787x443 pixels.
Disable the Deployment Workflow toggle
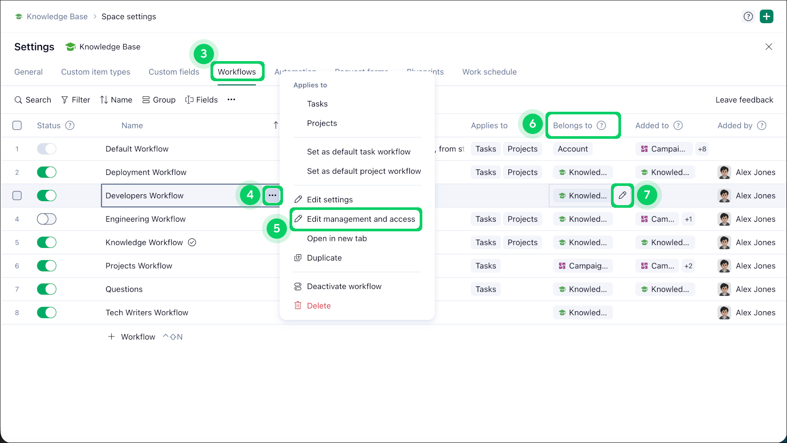pyautogui.click(x=46, y=172)
